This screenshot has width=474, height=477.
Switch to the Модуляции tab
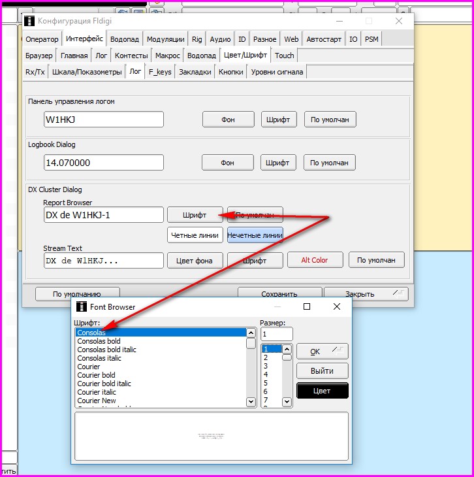pyautogui.click(x=165, y=39)
